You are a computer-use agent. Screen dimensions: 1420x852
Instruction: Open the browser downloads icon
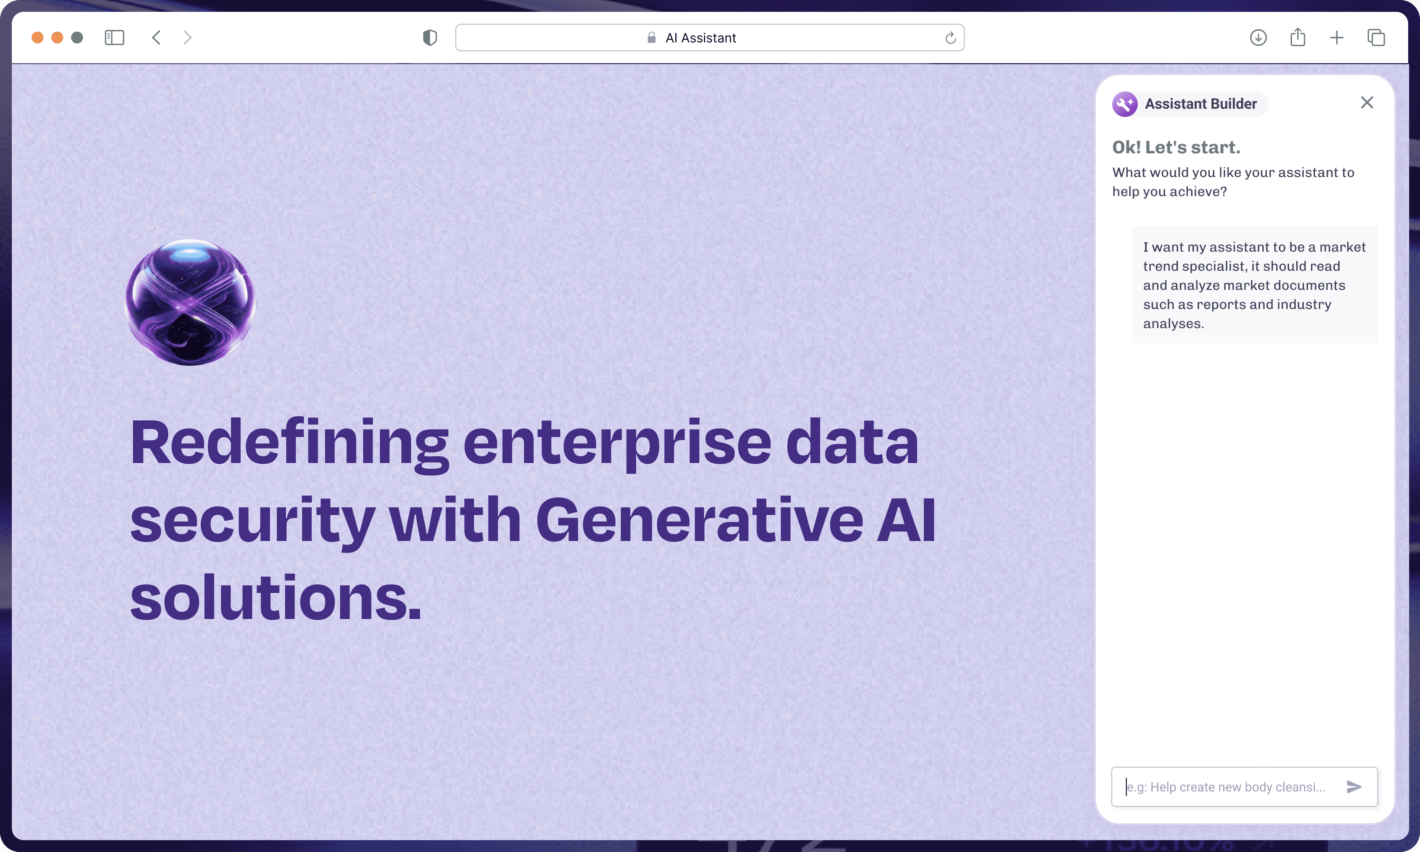pyautogui.click(x=1258, y=38)
